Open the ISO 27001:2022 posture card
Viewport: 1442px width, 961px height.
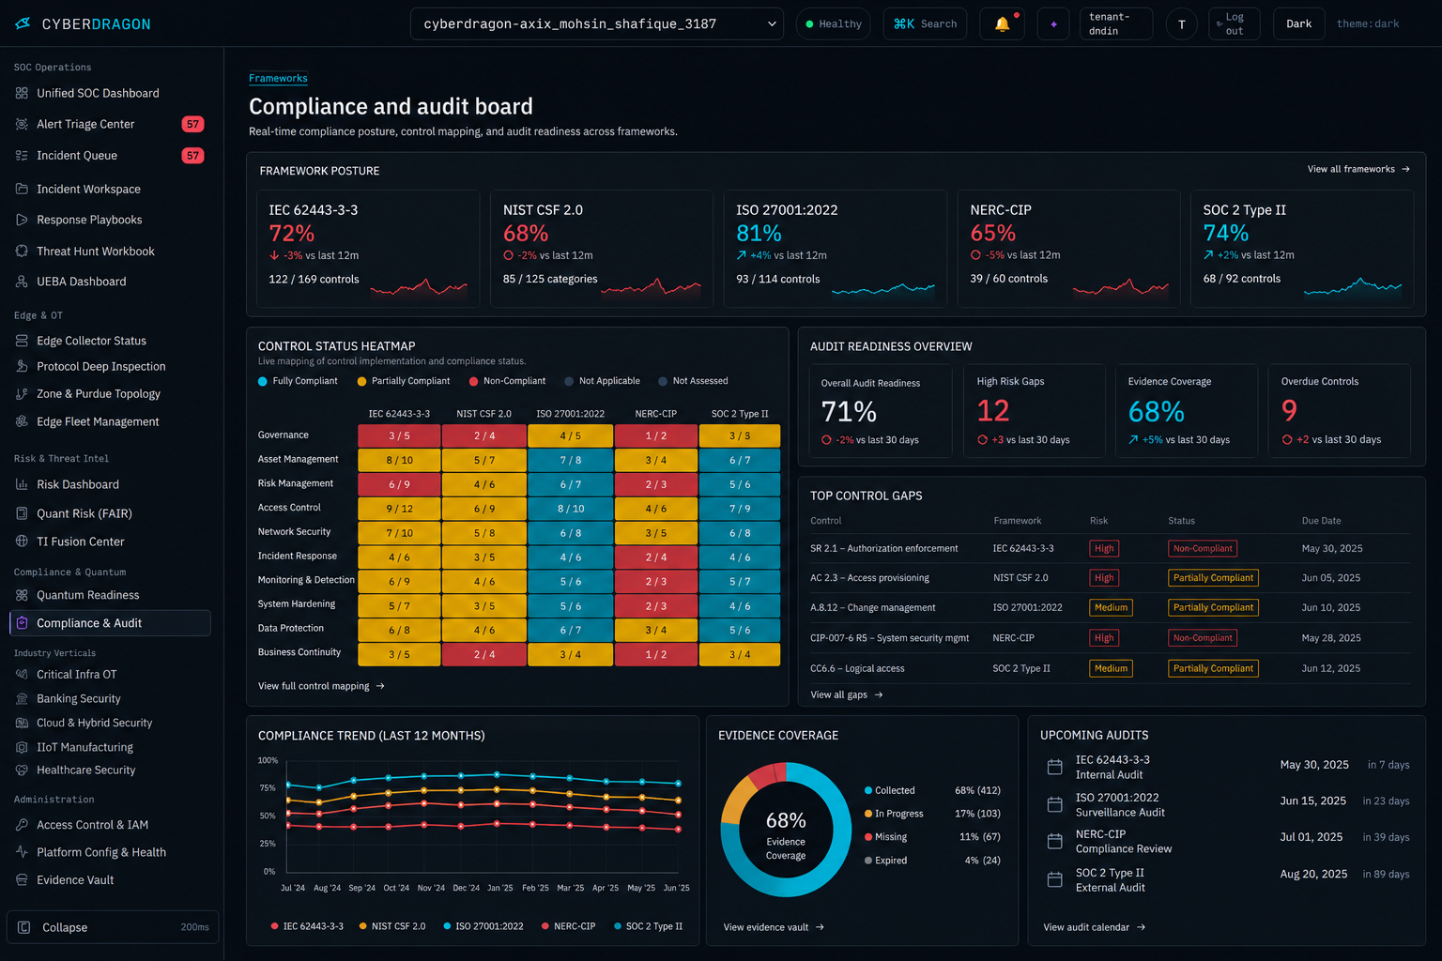coord(835,249)
